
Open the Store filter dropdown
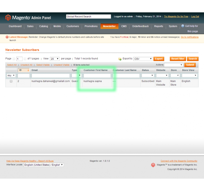pyautogui.click(x=175, y=76)
